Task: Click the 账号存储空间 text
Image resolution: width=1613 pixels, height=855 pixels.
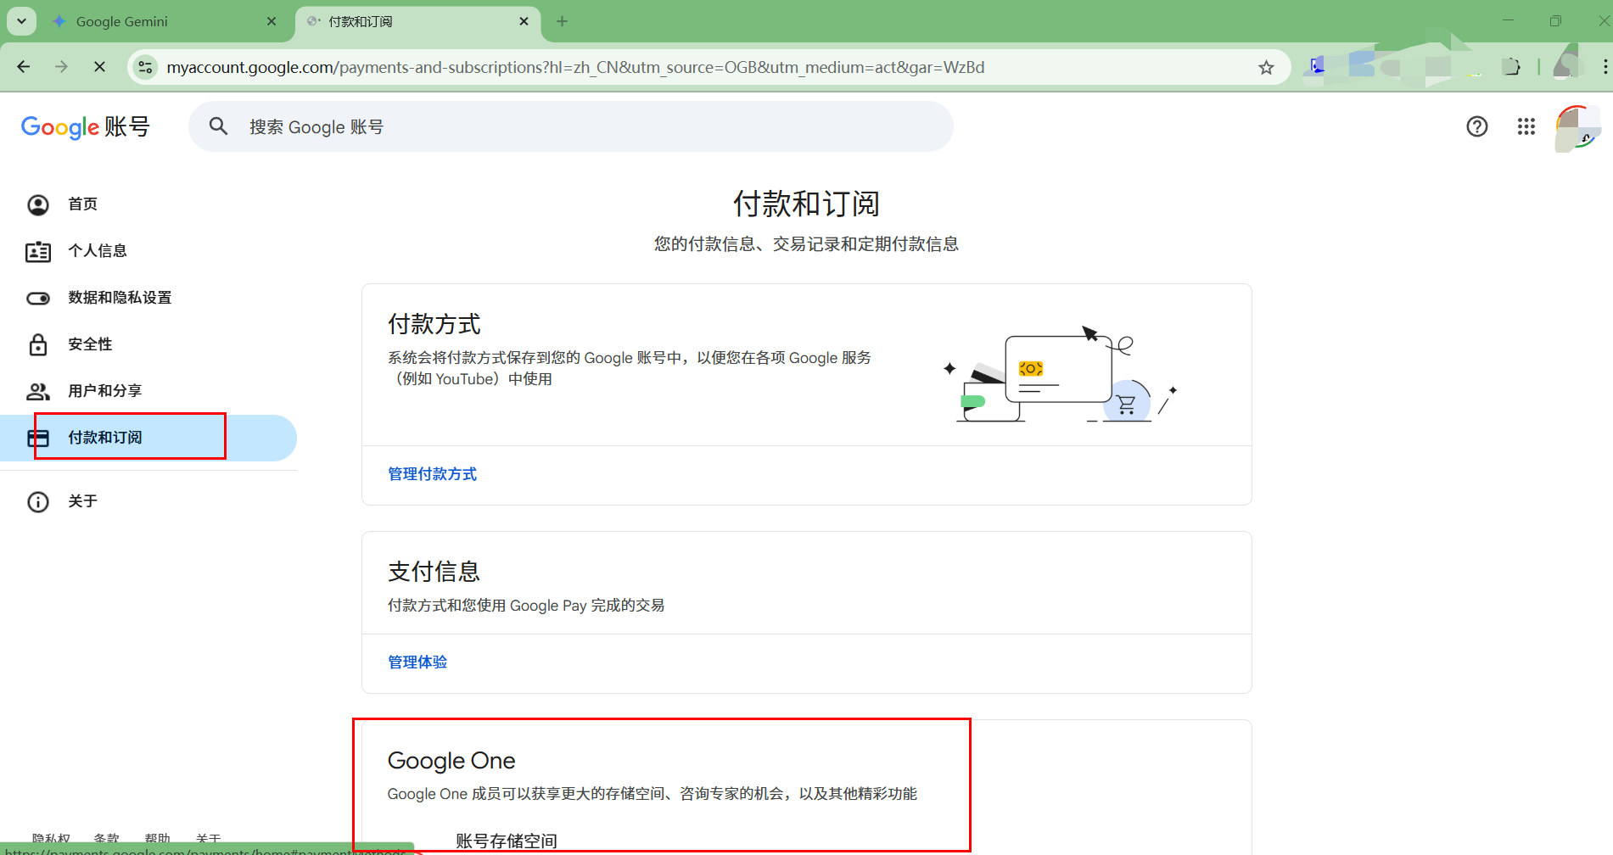Action: [x=506, y=841]
